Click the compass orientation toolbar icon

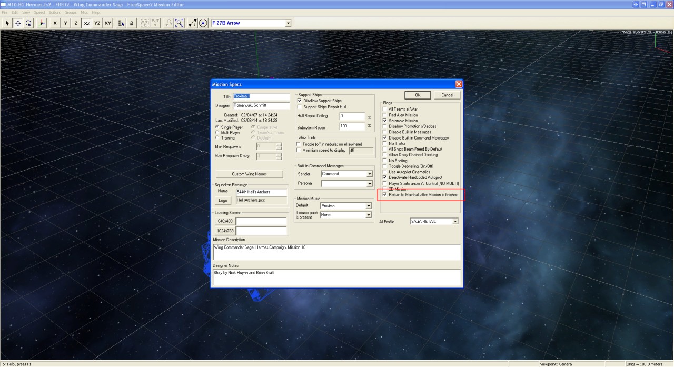coord(203,23)
